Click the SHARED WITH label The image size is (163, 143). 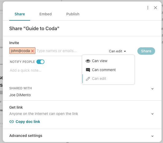pos(21,88)
